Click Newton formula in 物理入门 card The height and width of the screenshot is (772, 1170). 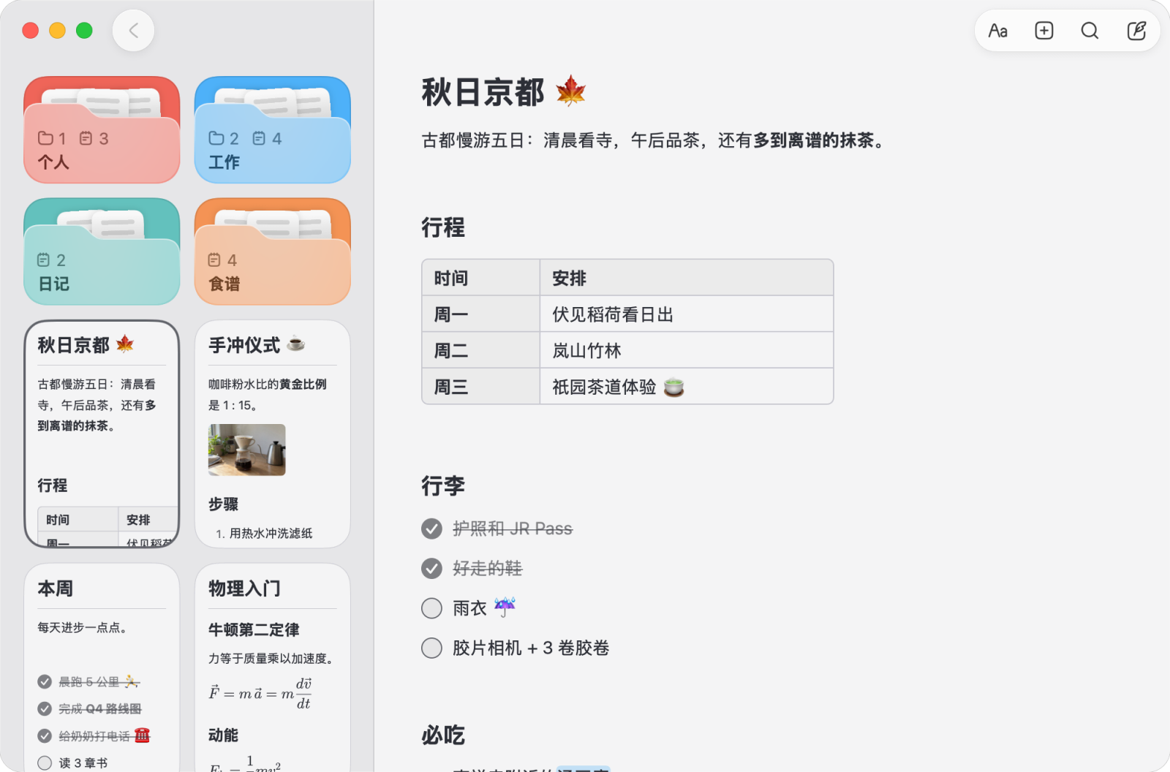[x=260, y=693]
